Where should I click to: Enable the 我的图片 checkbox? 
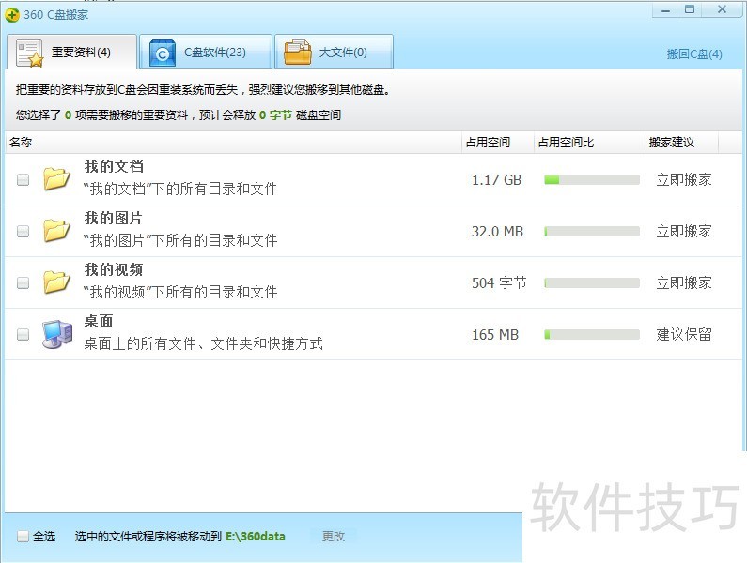click(23, 232)
